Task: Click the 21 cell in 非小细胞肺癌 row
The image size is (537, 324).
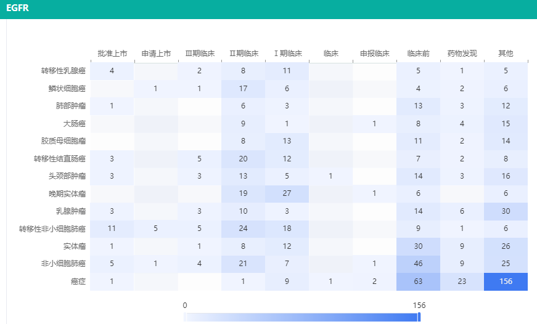Action: click(x=243, y=264)
